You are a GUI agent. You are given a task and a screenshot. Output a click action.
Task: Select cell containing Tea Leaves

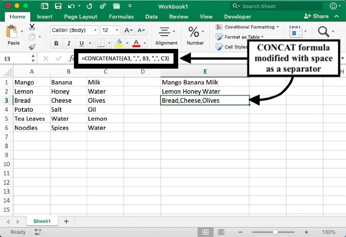(32, 118)
